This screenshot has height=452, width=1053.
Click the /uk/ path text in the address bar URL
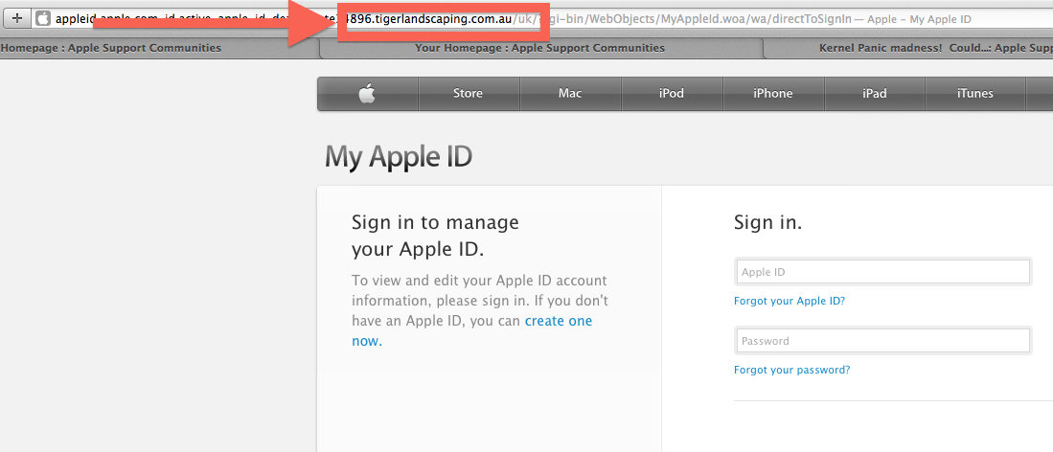click(x=524, y=19)
